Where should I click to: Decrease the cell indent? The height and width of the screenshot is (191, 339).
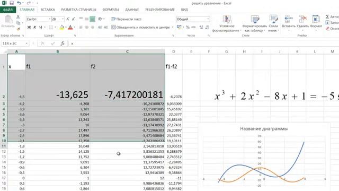pyautogui.click(x=100, y=27)
